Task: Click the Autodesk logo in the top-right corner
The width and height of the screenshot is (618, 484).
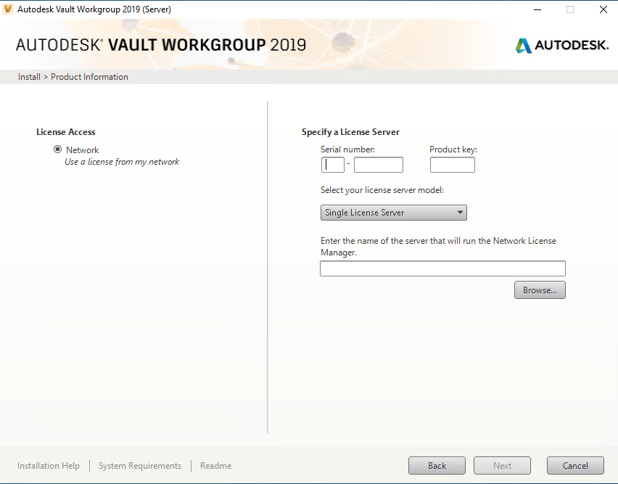Action: (562, 44)
